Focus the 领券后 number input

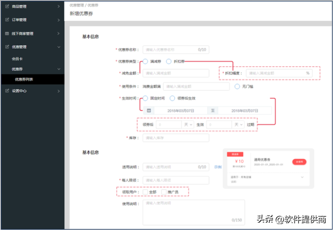tap(169, 125)
